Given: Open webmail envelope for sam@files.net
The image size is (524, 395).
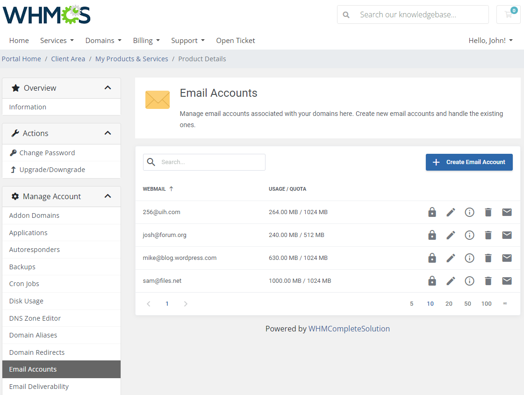Looking at the screenshot, I should point(507,281).
